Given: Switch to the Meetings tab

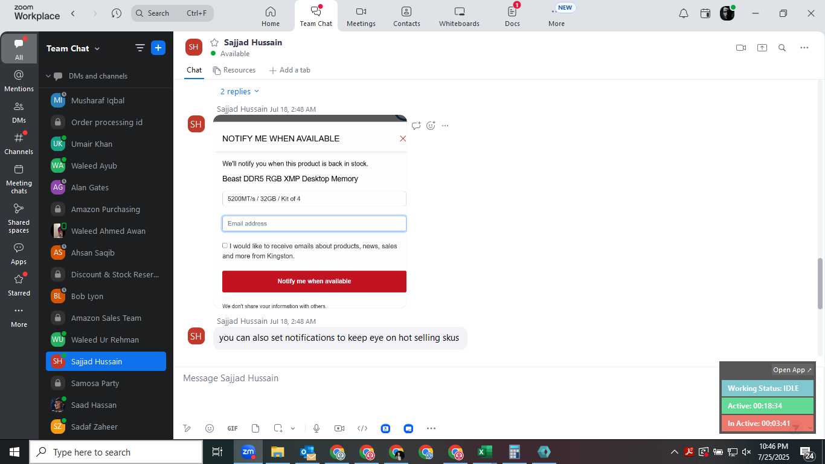Looking at the screenshot, I should [x=361, y=16].
